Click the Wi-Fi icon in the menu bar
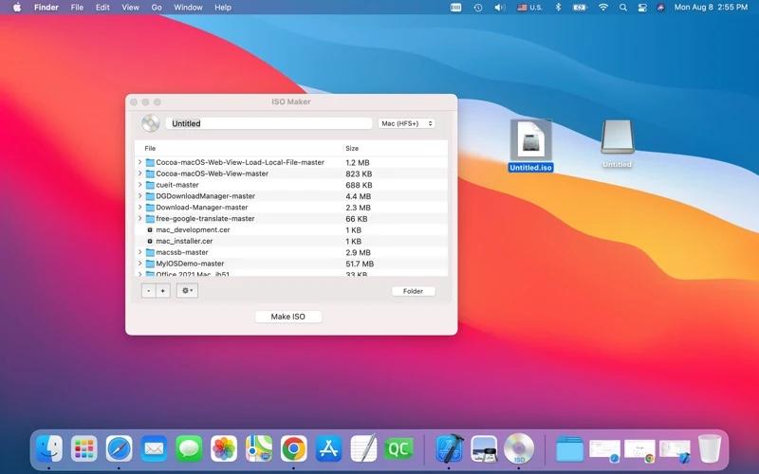 [x=603, y=8]
